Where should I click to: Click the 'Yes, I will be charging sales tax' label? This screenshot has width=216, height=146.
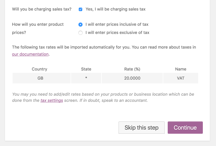tap(115, 9)
